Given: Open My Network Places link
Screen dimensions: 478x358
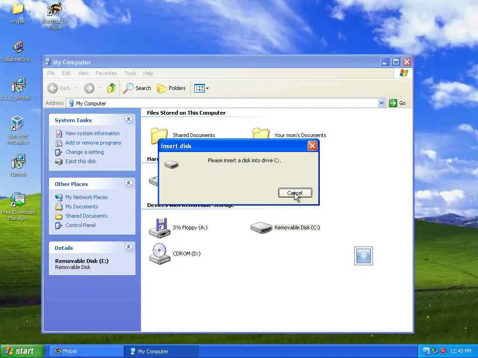Looking at the screenshot, I should tap(86, 197).
